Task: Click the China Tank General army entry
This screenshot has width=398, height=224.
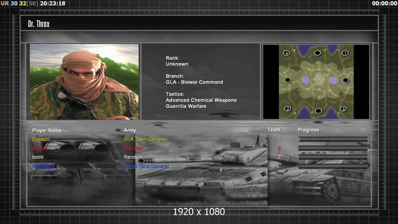Action: click(146, 166)
